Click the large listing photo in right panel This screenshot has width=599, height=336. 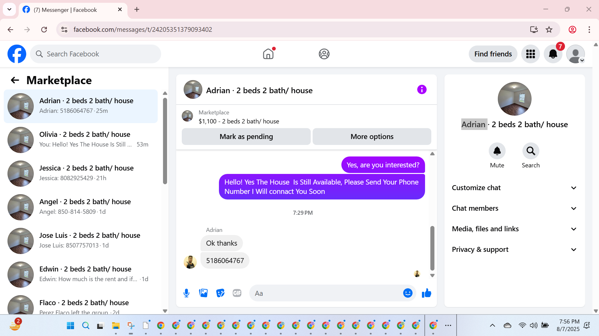(515, 99)
